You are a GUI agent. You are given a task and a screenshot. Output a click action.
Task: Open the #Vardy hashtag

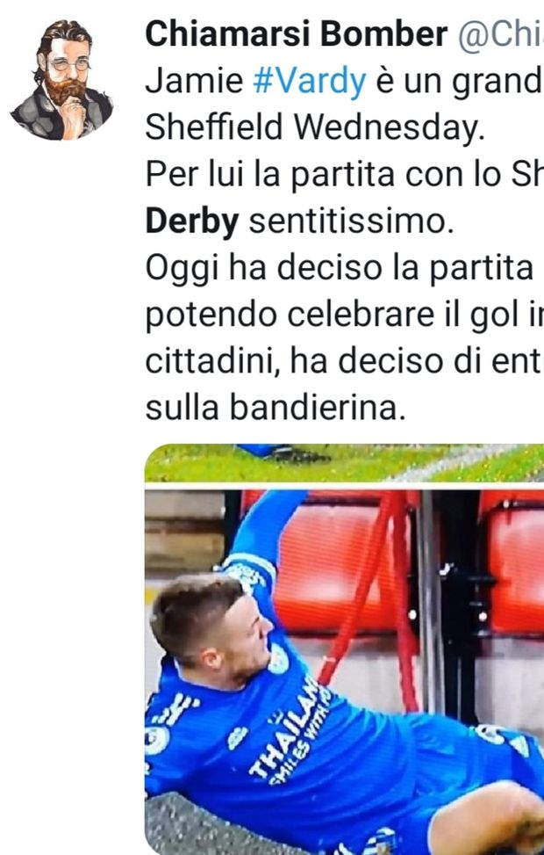(x=309, y=81)
